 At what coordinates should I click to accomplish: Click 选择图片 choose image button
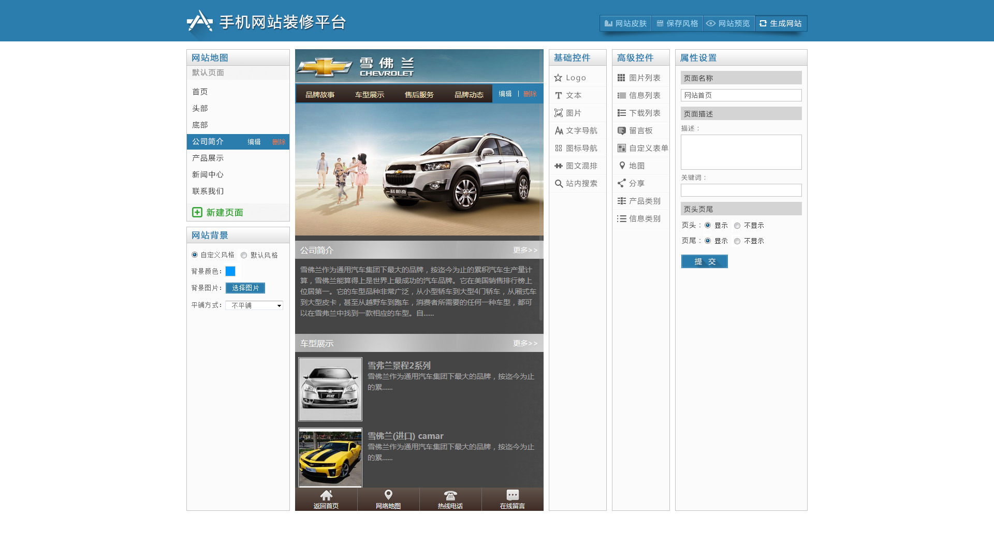[245, 288]
